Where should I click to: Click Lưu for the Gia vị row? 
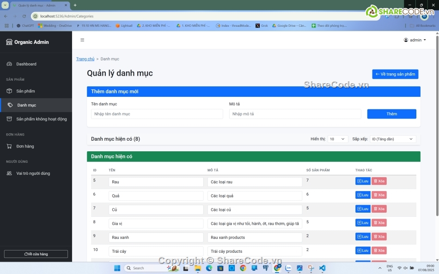point(363,223)
